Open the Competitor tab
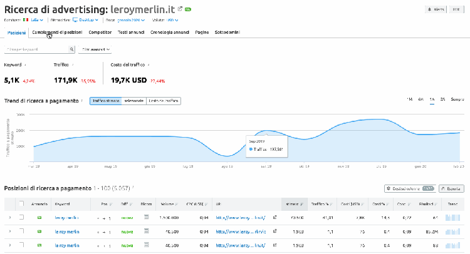This screenshot has height=254, width=470. click(x=100, y=33)
